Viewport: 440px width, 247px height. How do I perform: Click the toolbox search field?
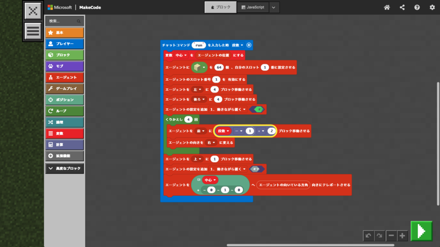[62, 21]
